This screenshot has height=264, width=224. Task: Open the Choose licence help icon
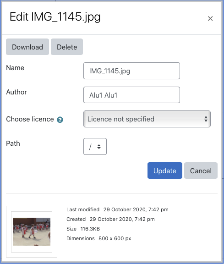[x=60, y=120]
